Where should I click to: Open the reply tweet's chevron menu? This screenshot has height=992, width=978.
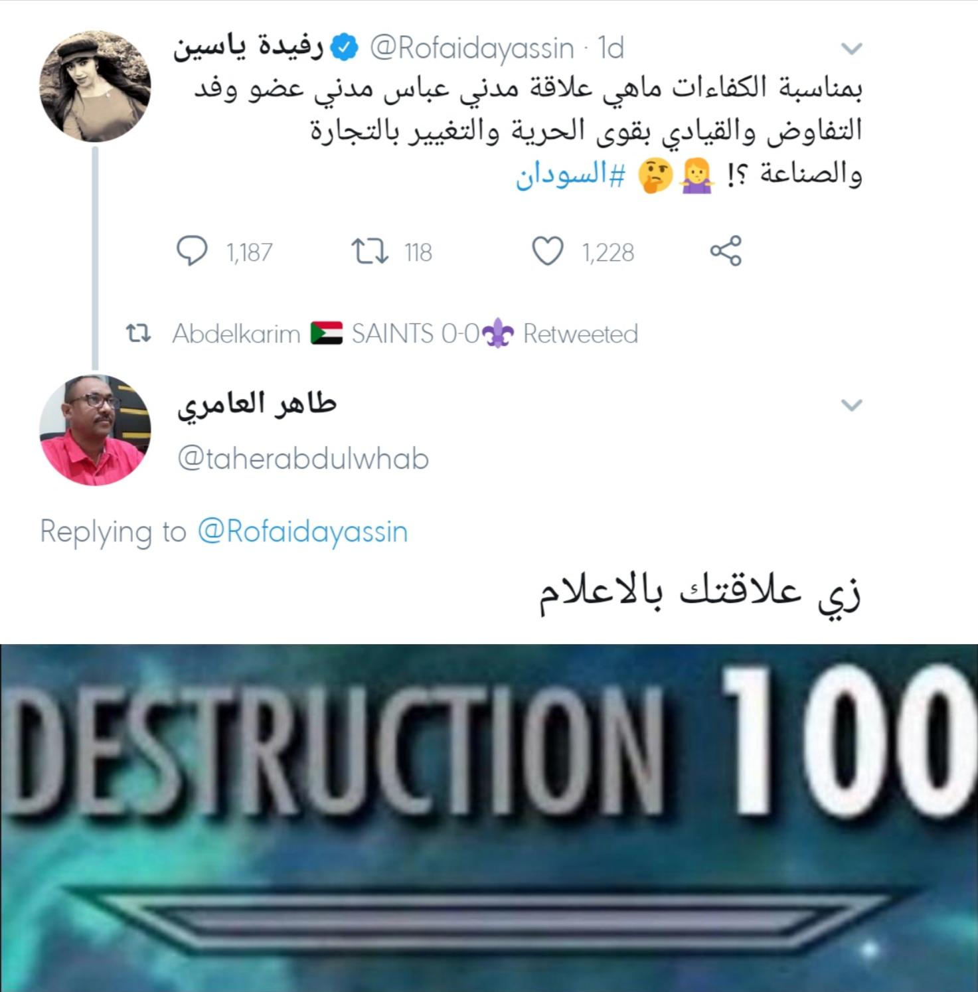point(851,405)
